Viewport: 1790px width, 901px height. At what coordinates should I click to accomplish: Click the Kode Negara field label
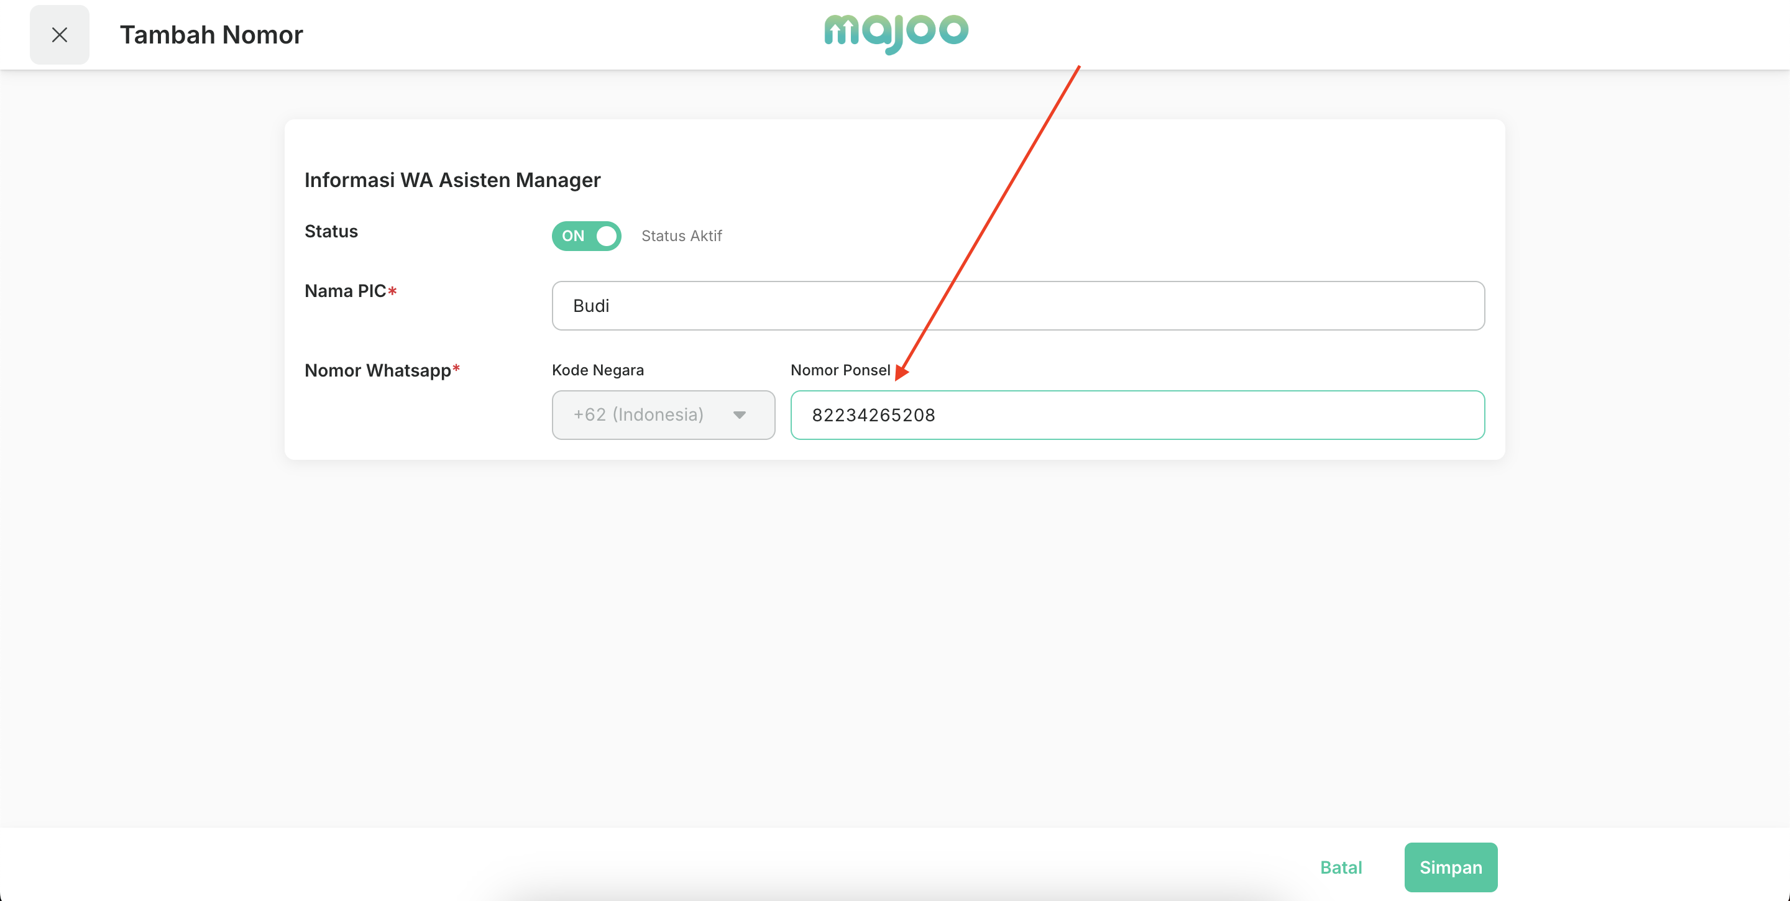597,370
